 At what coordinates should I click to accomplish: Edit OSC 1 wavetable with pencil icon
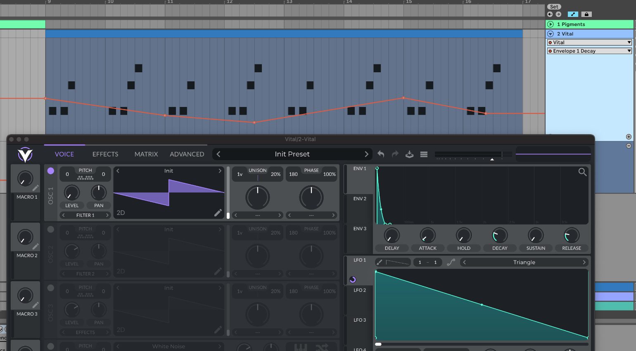point(218,213)
